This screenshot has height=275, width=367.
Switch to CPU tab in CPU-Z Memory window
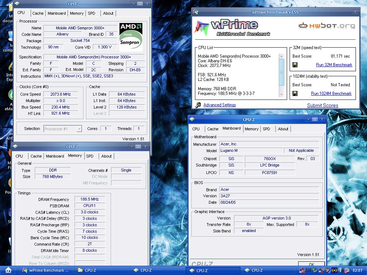pos(19,156)
